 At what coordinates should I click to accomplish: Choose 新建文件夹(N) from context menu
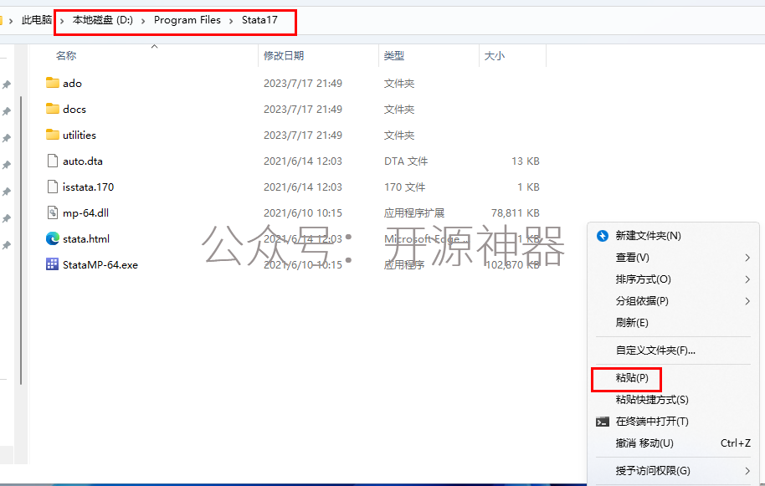click(648, 236)
